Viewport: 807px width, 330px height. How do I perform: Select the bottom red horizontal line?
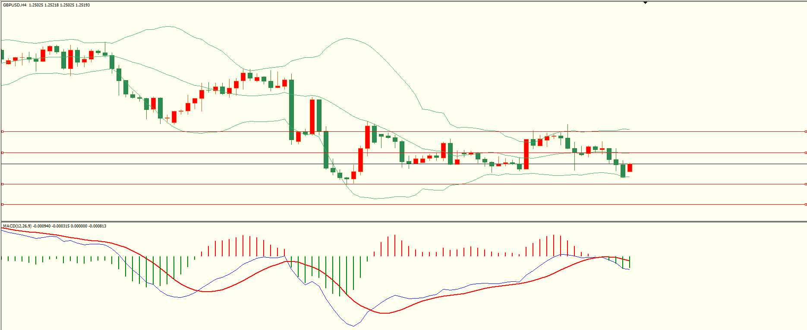tap(403, 204)
